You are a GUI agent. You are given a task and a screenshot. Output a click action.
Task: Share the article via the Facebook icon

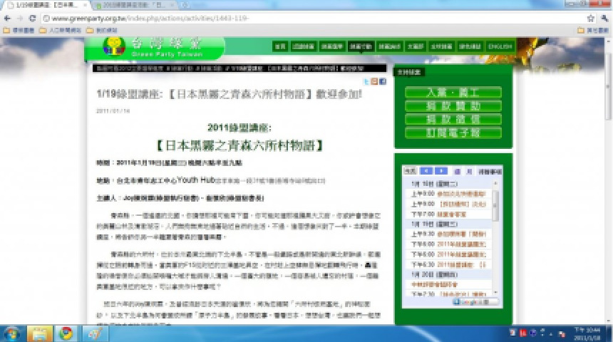383,82
